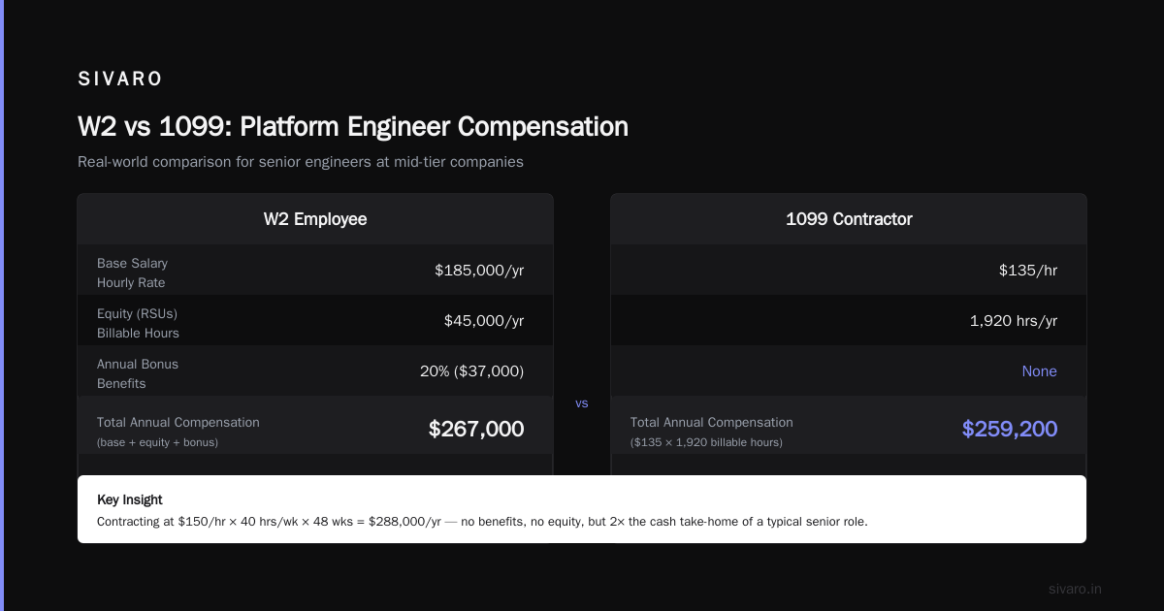Click the W2 vs 1099 main heading

pyautogui.click(x=353, y=127)
